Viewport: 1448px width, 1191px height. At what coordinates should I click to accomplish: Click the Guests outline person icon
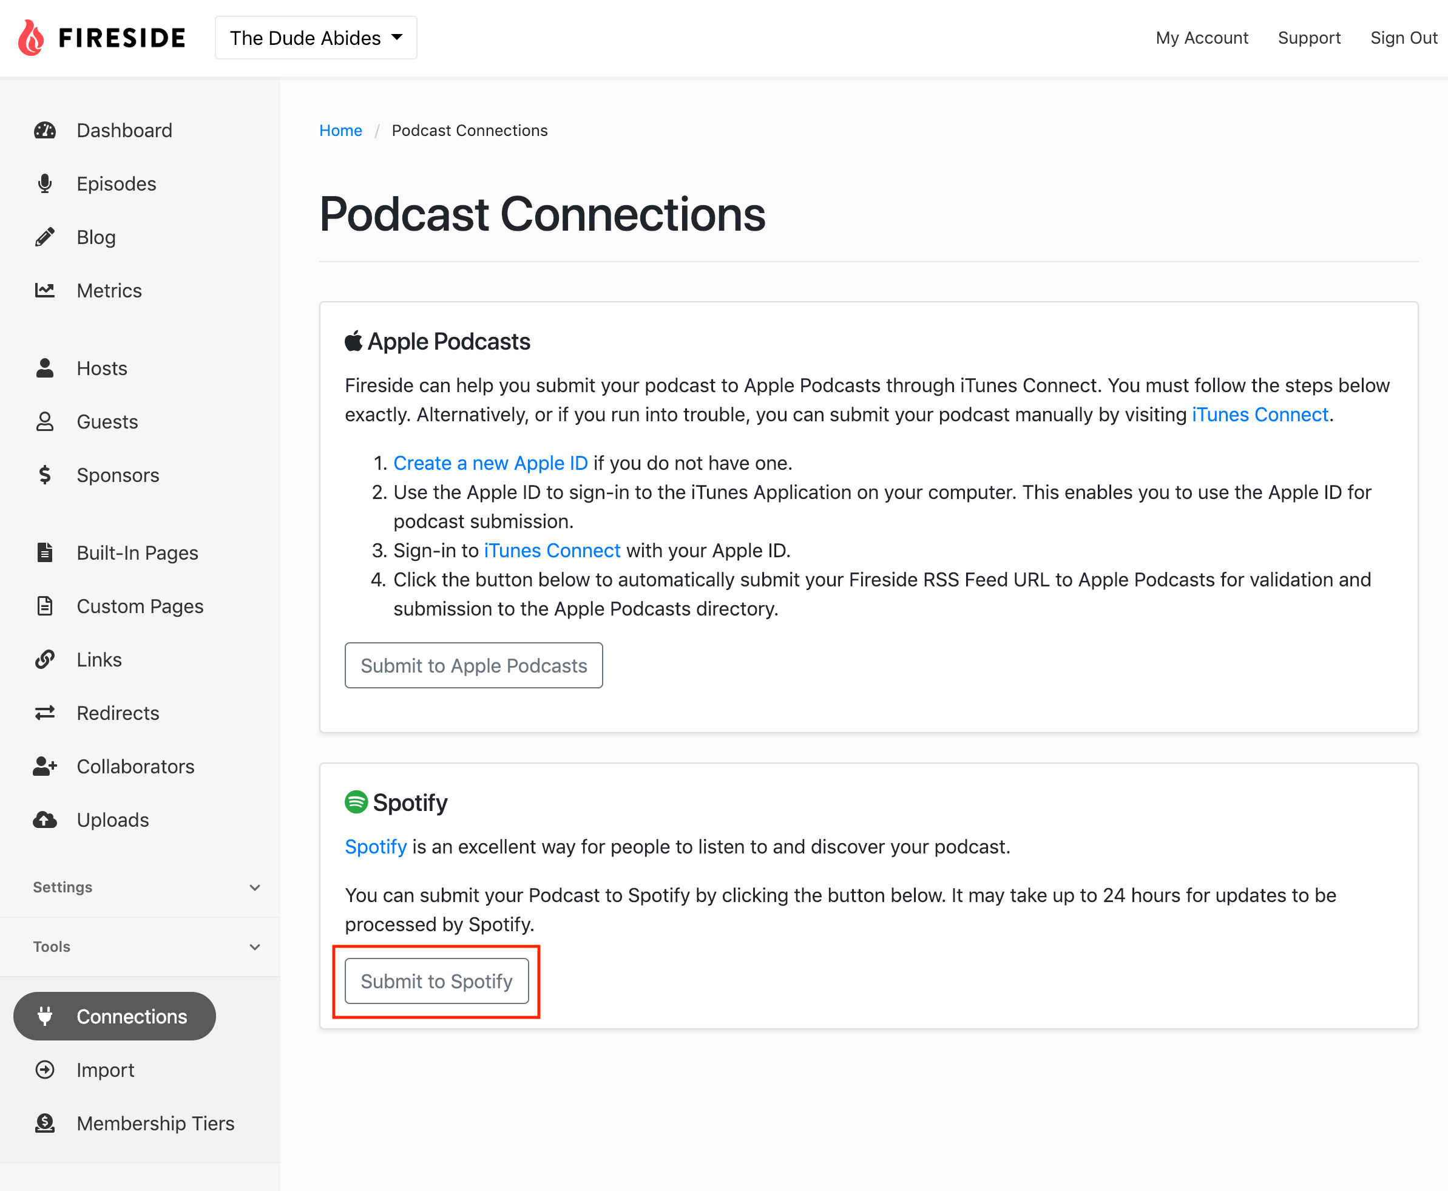(46, 422)
